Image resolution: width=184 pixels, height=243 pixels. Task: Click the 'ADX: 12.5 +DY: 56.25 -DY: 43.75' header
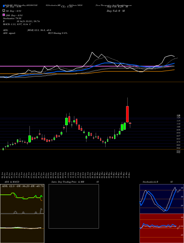tap(22, 186)
